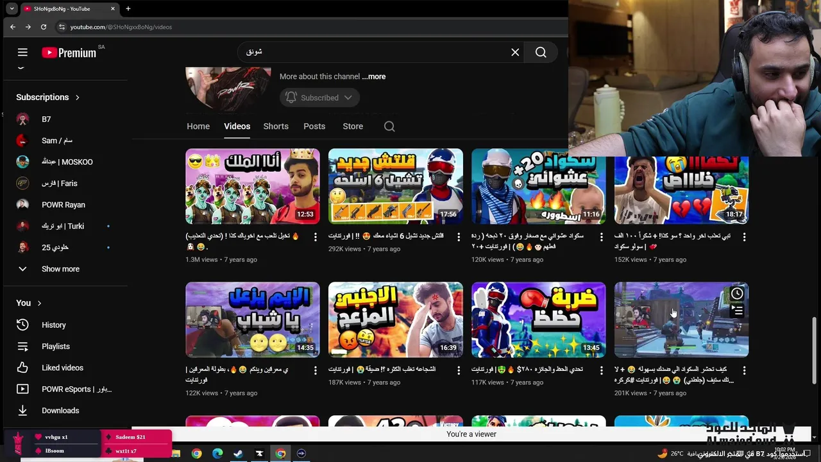The width and height of the screenshot is (821, 462).
Task: Click the address bar URL
Action: [121, 27]
